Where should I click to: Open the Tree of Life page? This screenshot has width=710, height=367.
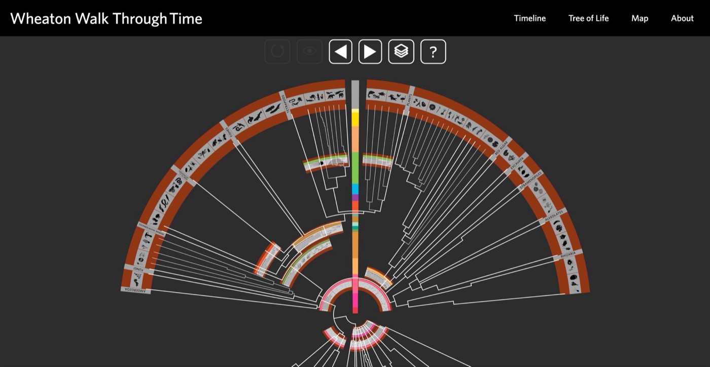point(588,18)
